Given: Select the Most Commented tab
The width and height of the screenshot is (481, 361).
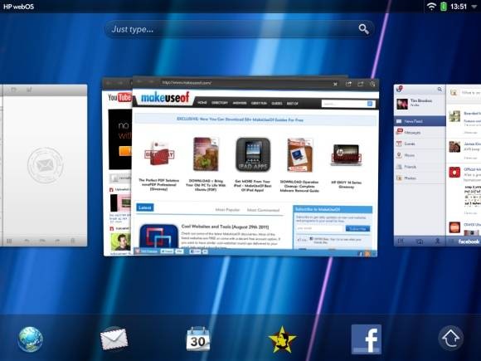Looking at the screenshot, I should tap(263, 210).
